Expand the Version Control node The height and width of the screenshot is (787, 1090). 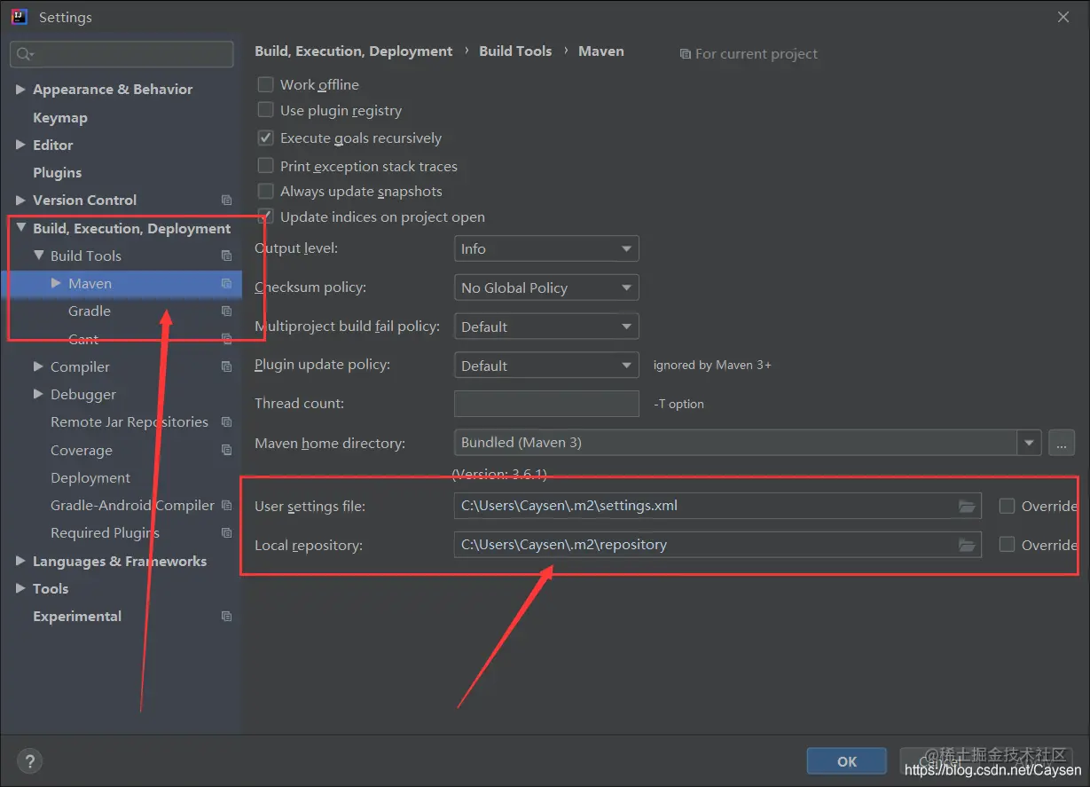tap(20, 200)
